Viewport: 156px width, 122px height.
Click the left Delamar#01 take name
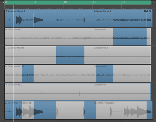14,85
